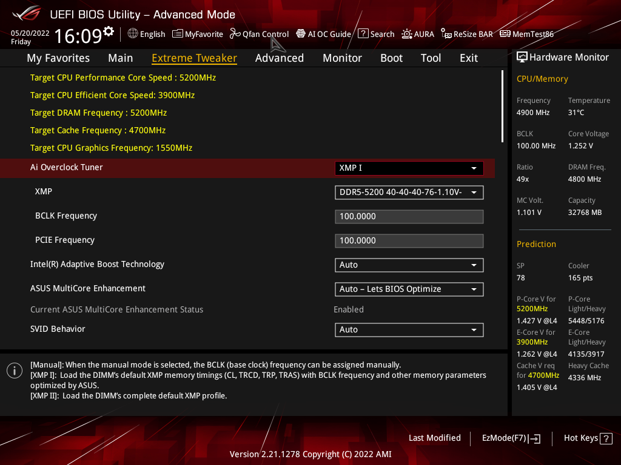The height and width of the screenshot is (465, 621).
Task: Click the 165 pts cooler score
Action: (x=580, y=278)
